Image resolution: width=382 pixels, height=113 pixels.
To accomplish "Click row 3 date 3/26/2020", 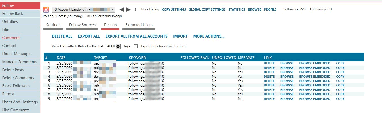I will pyautogui.click(x=64, y=72).
